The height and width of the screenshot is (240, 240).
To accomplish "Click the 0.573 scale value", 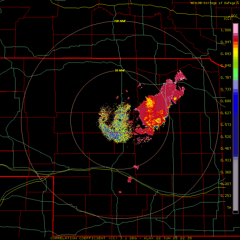I will click(x=226, y=125).
